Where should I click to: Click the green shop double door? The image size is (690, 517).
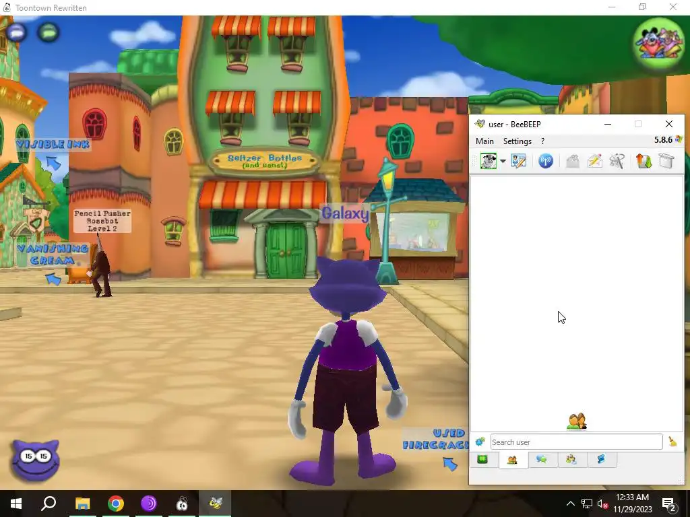pyautogui.click(x=286, y=250)
